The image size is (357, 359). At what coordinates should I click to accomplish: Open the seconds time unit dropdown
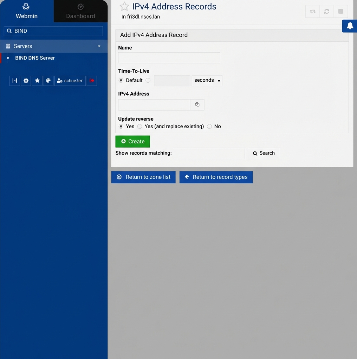click(207, 80)
